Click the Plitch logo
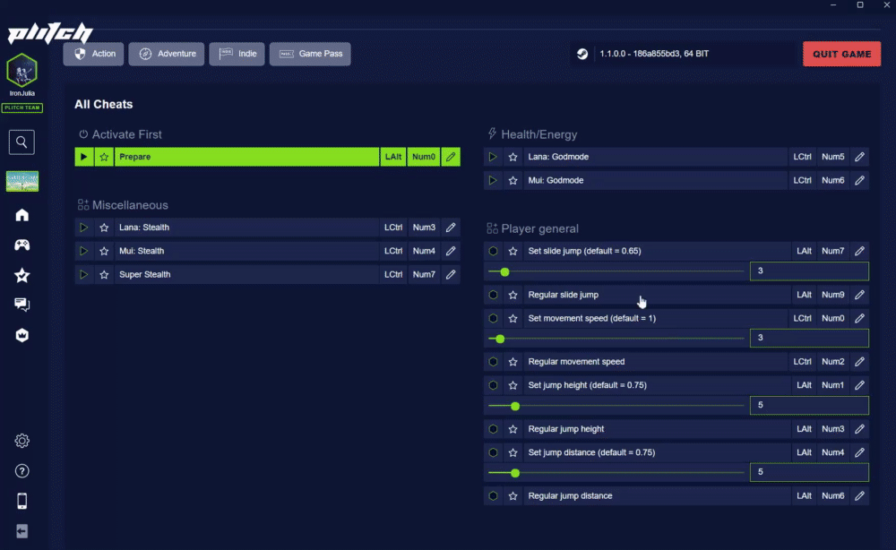896x550 pixels. 50,33
